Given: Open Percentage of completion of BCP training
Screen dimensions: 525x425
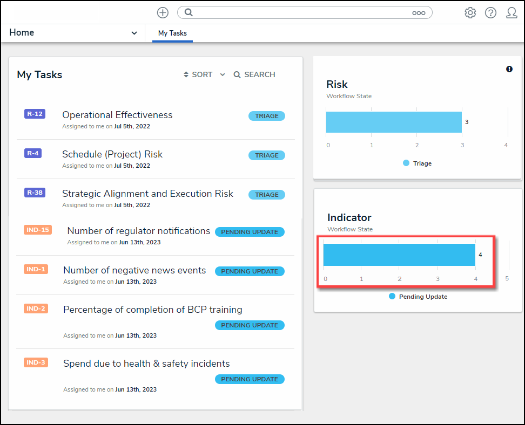Looking at the screenshot, I should pyautogui.click(x=153, y=310).
